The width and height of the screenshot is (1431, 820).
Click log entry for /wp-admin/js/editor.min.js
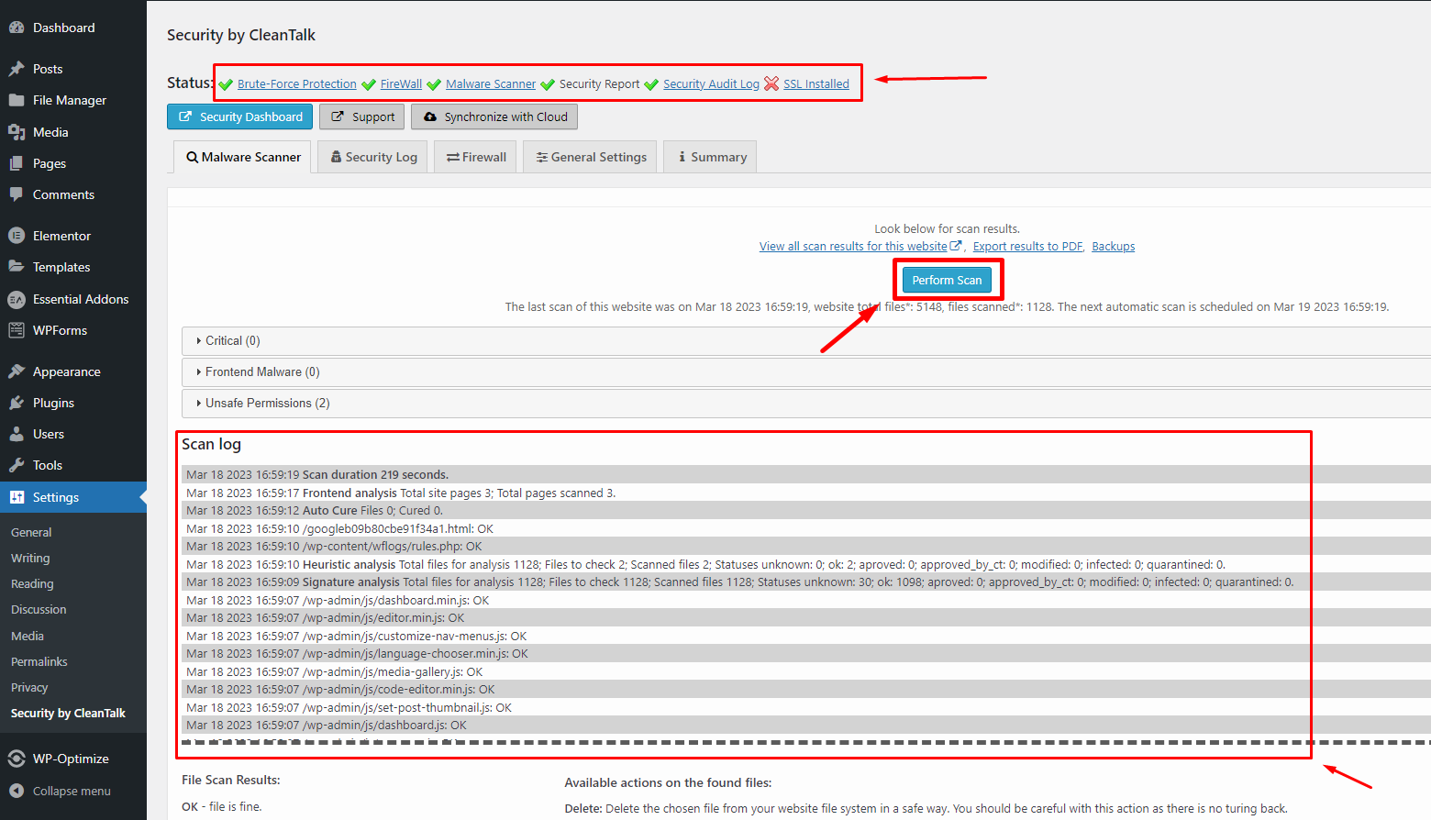[806, 617]
